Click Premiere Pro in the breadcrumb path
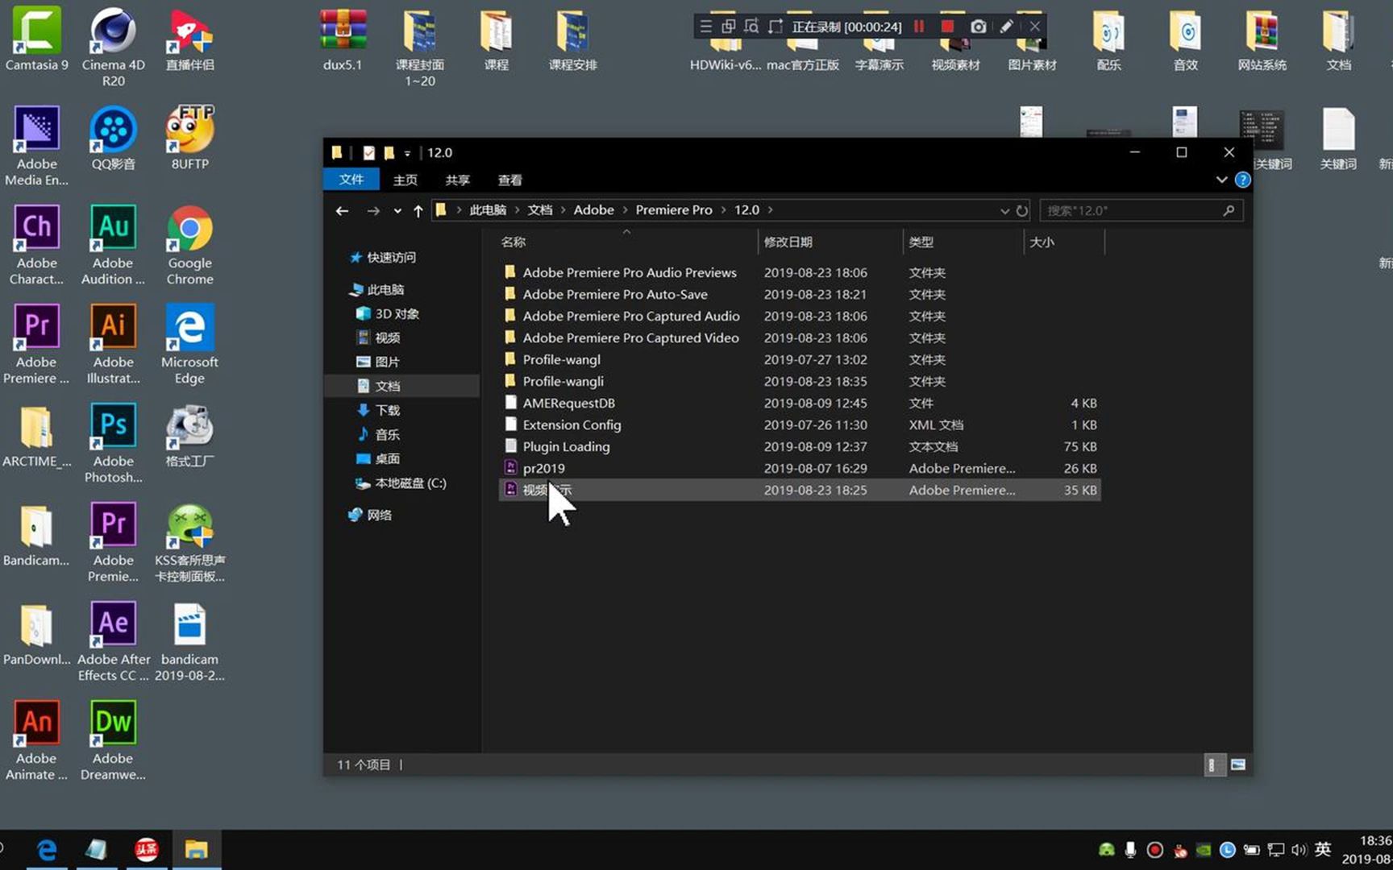 click(x=673, y=209)
